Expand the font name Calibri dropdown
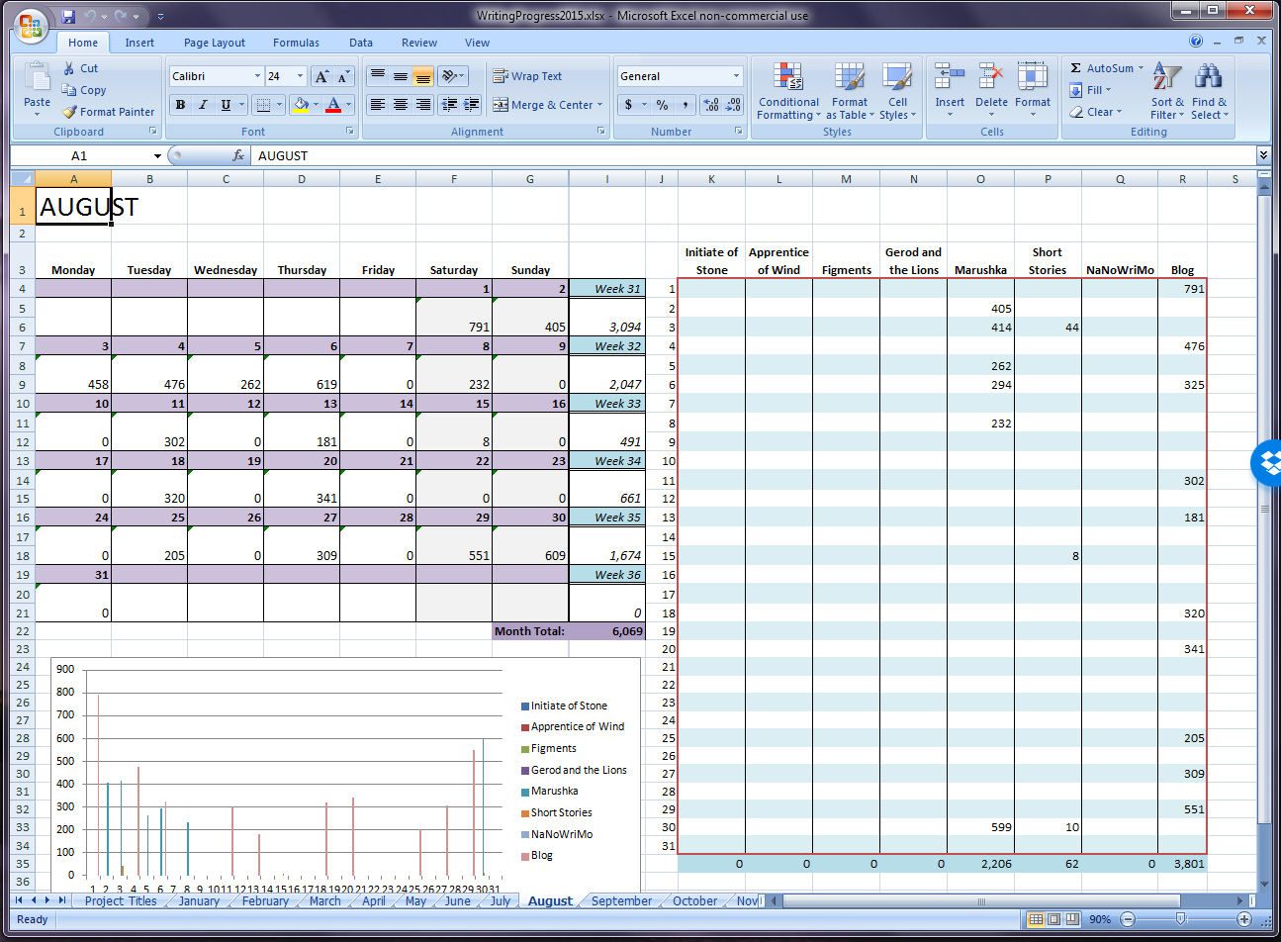Viewport: 1281px width, 942px height. tap(257, 76)
